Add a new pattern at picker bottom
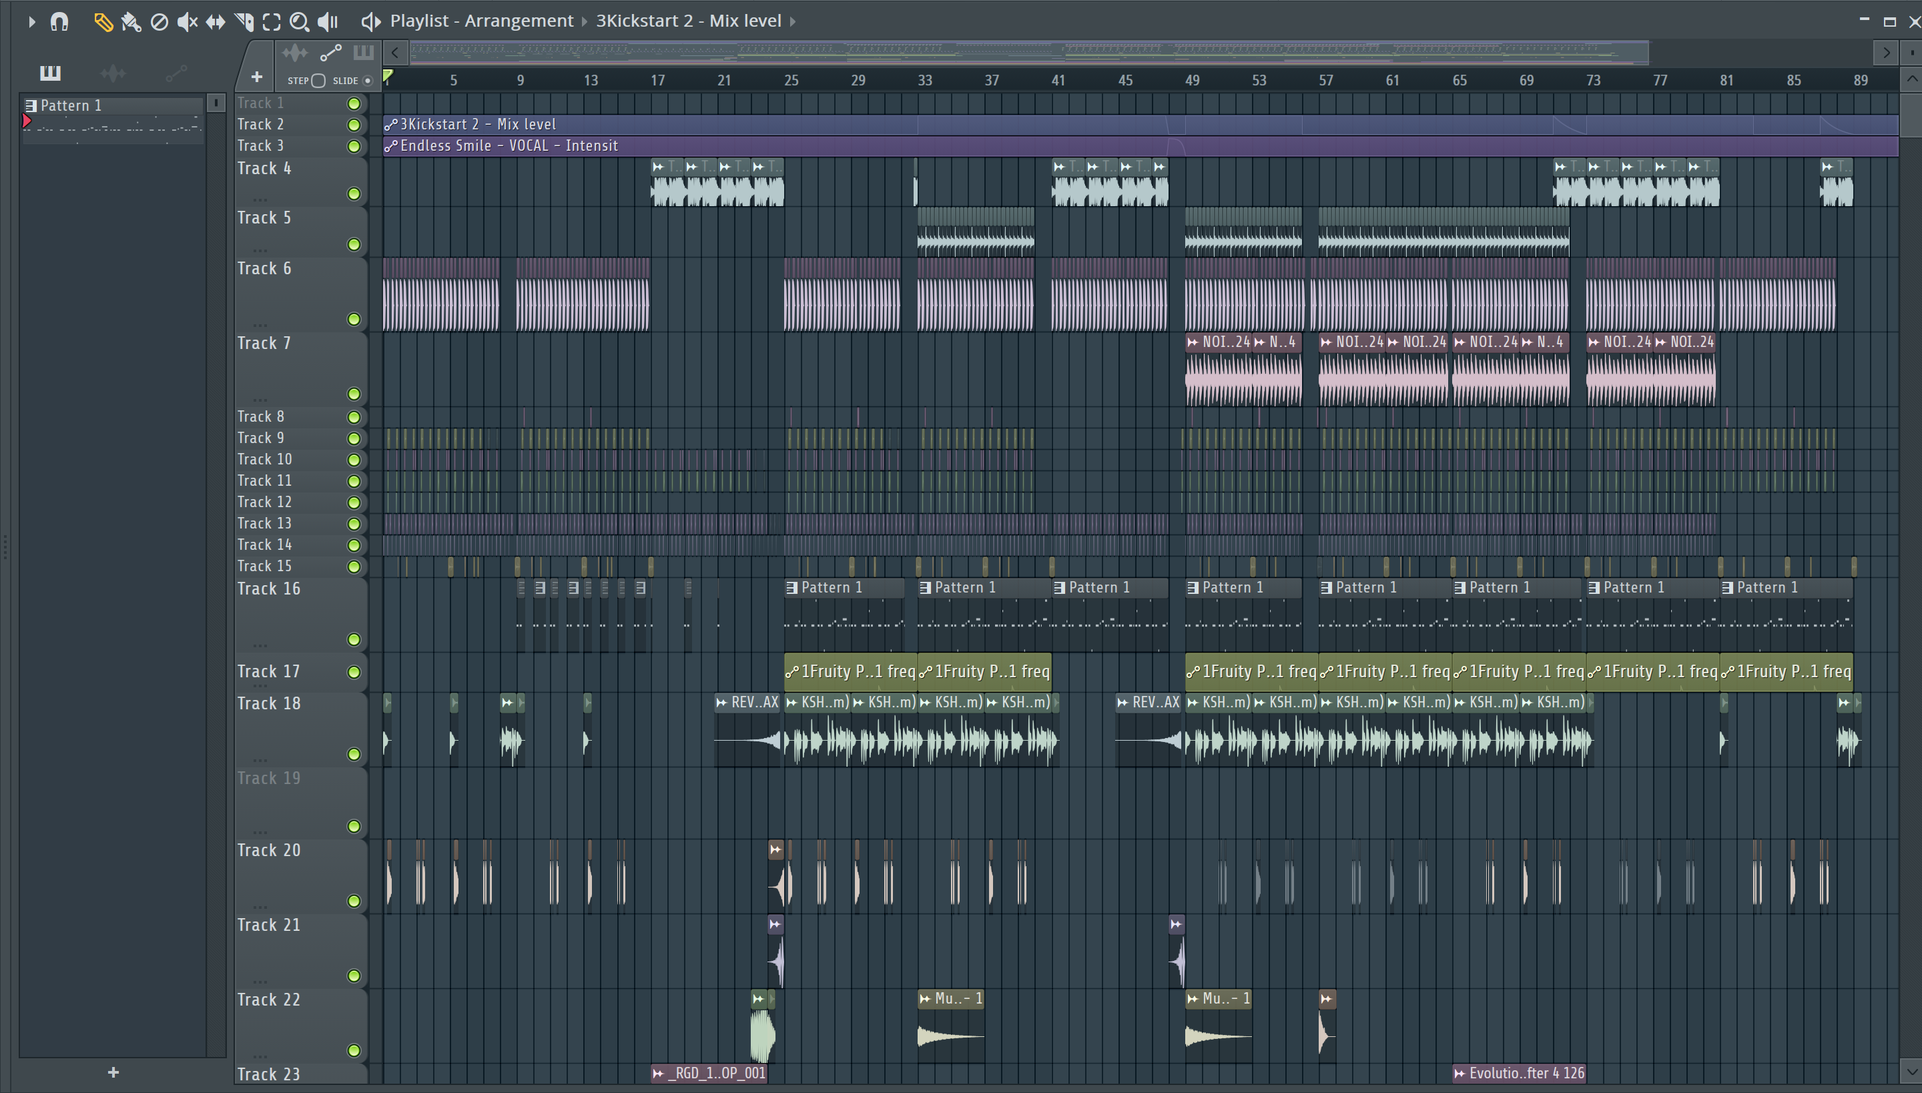Screen dimensions: 1922x1093 pyautogui.click(x=113, y=1072)
